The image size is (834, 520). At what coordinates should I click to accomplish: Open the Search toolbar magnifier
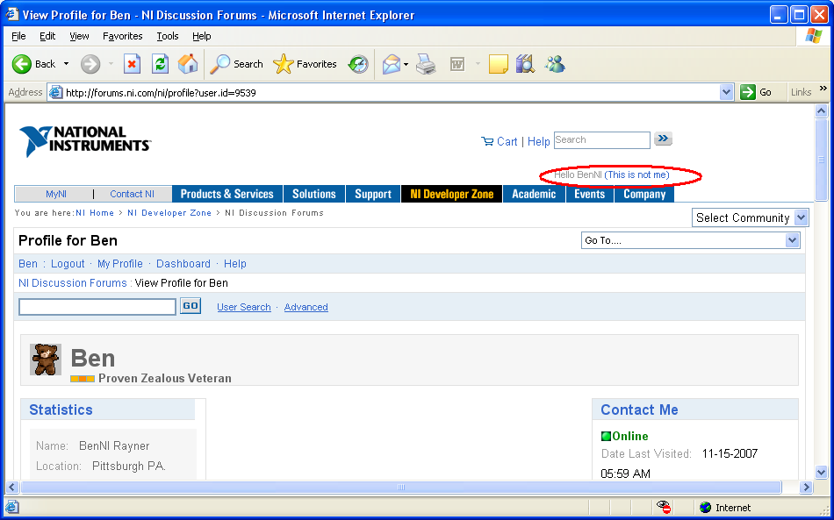point(219,64)
